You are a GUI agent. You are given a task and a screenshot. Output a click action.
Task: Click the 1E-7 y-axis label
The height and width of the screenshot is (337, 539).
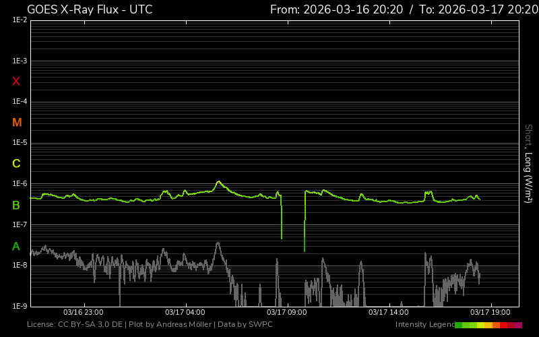click(20, 224)
